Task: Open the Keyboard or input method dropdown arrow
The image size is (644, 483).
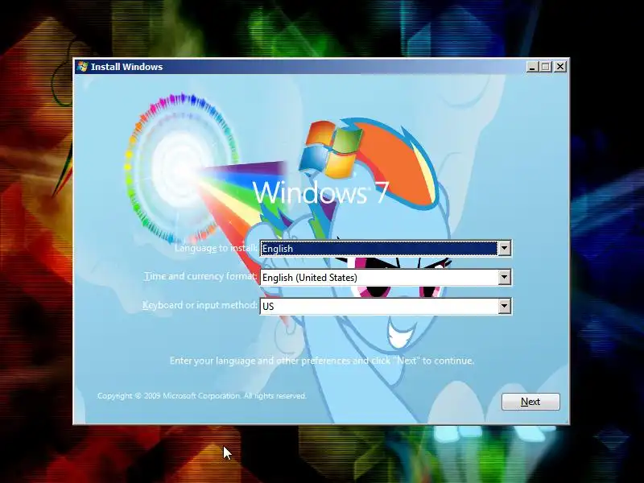Action: point(504,306)
